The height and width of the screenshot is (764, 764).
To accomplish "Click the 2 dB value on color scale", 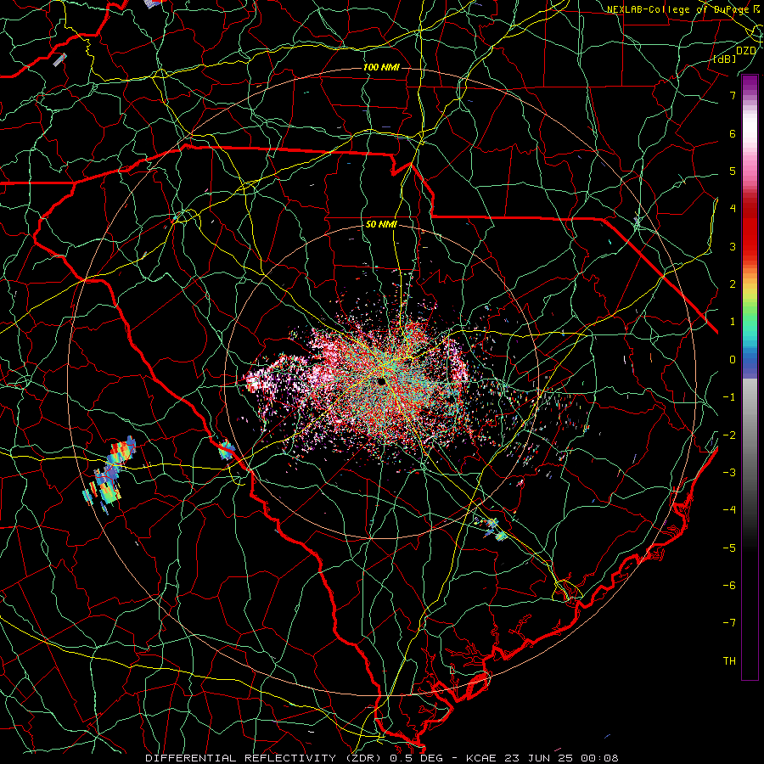I will [x=733, y=284].
